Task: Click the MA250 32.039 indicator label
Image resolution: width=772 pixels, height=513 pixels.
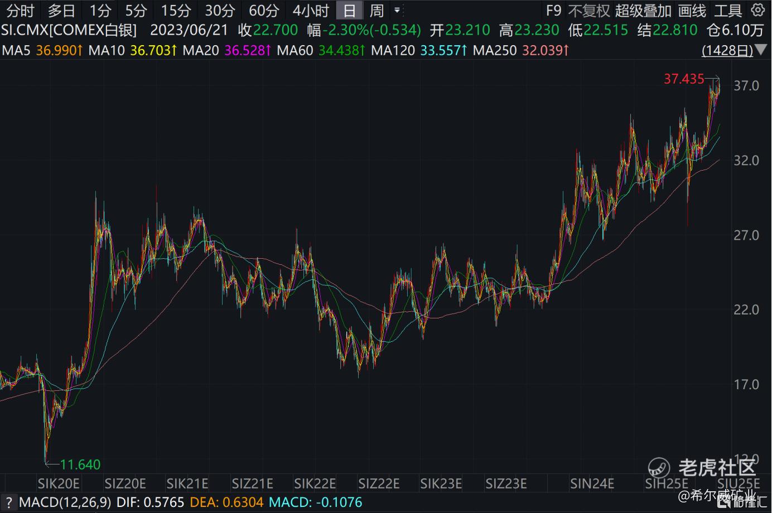Action: click(x=521, y=51)
